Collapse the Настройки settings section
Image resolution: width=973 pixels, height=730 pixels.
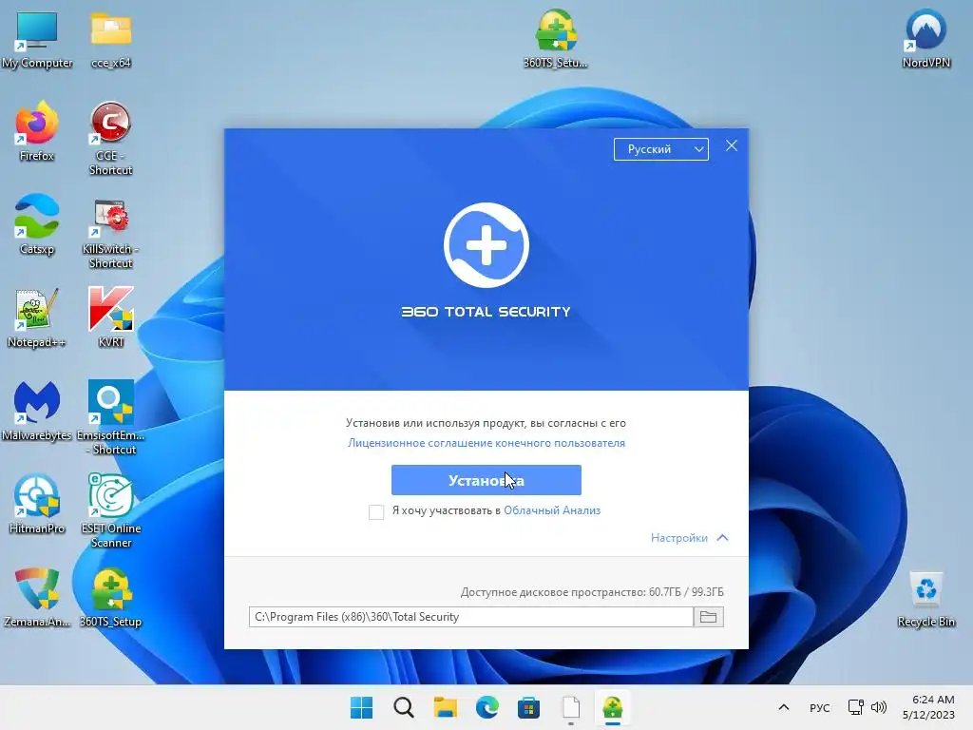pyautogui.click(x=690, y=538)
